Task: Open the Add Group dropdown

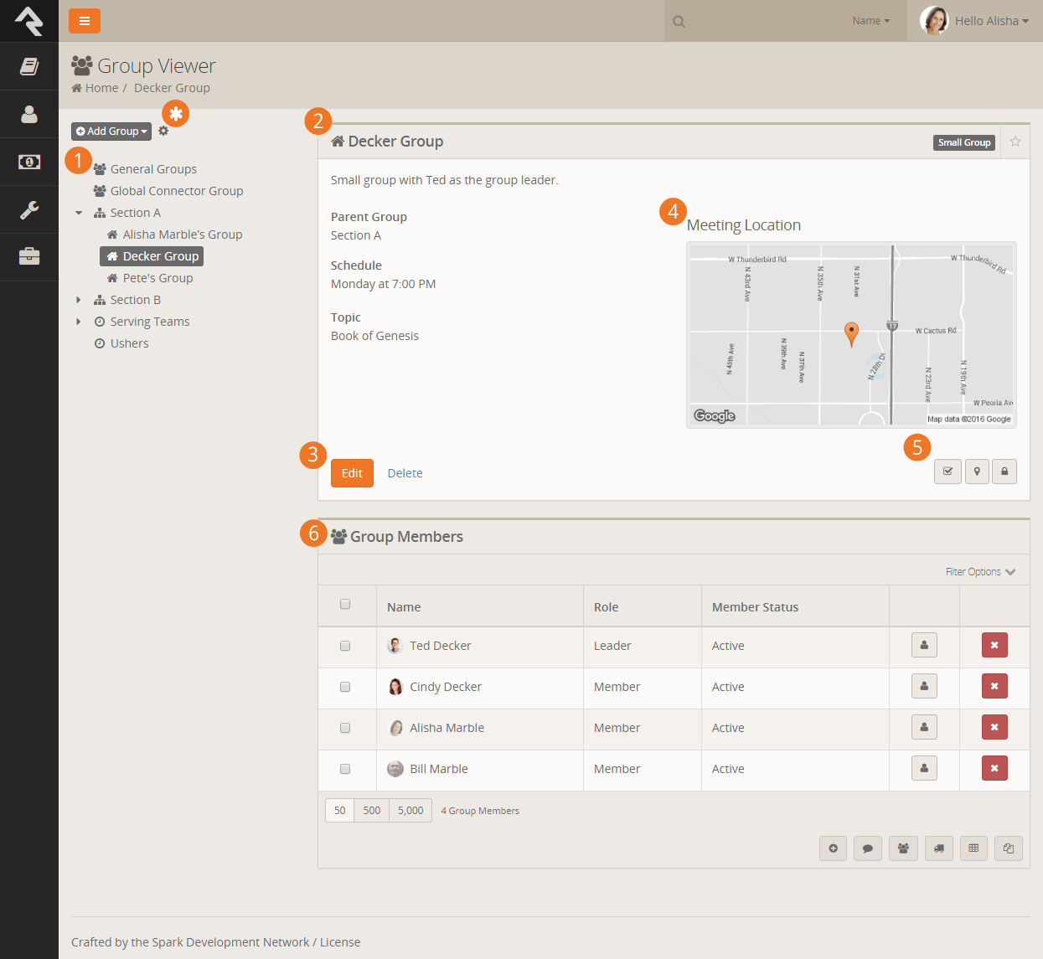Action: [x=111, y=131]
